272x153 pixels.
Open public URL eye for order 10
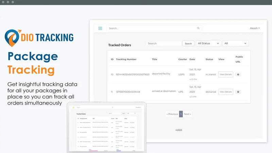click(x=238, y=74)
